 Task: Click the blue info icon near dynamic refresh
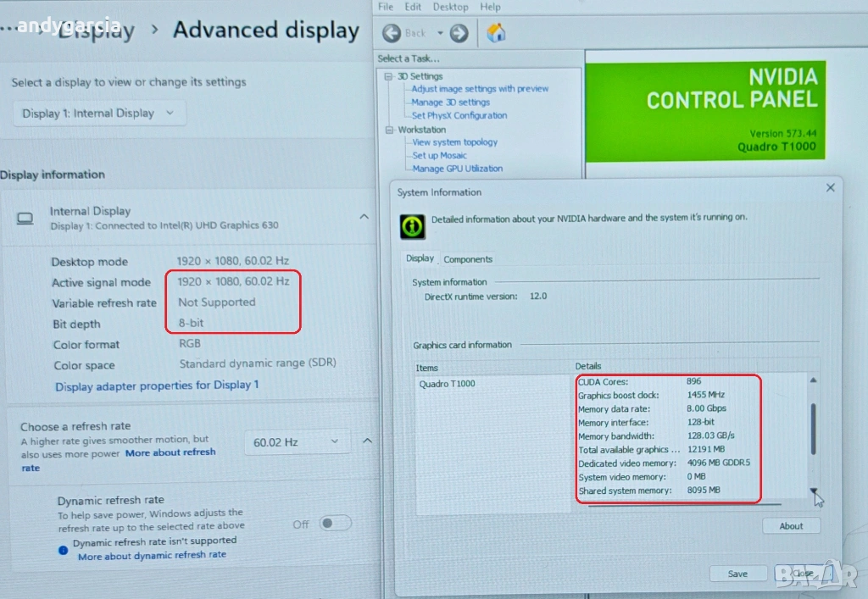click(x=63, y=549)
